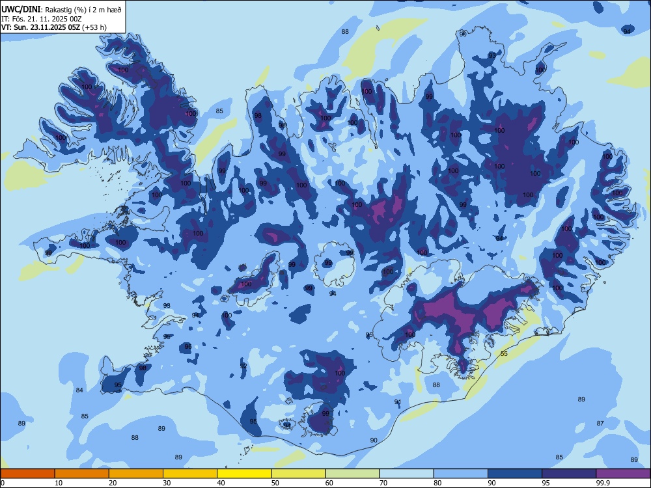
Task: Click the "UWC/DINI" title text
Action: (21, 10)
